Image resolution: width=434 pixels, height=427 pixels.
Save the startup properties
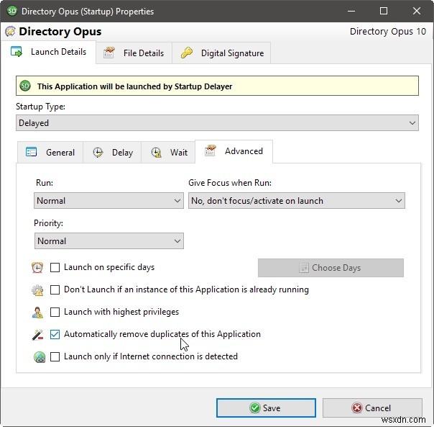point(266,408)
